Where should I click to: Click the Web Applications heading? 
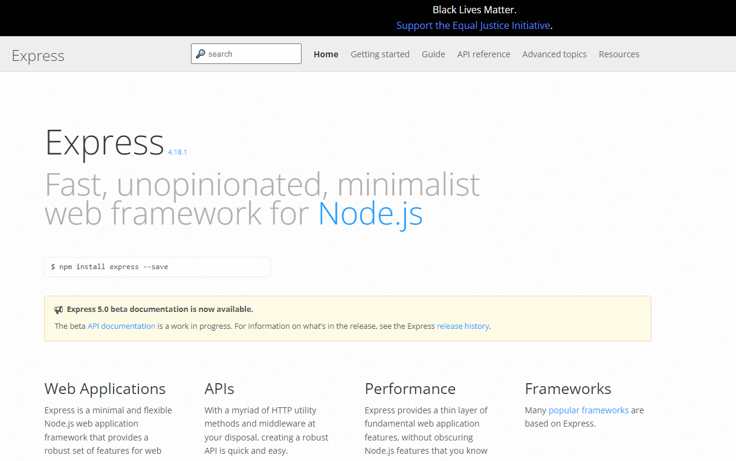point(105,389)
